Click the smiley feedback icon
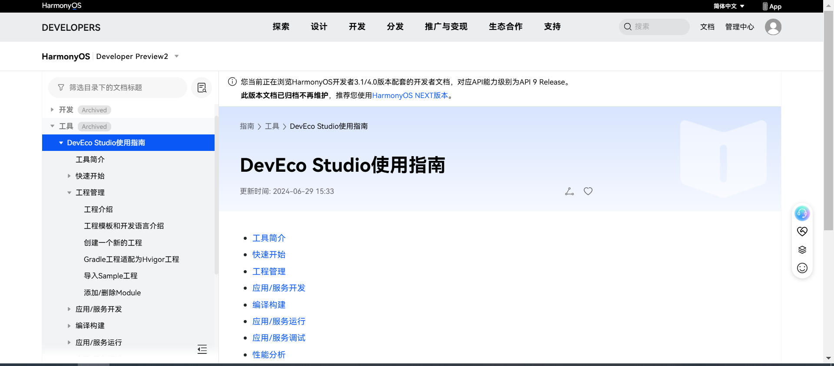The image size is (834, 366). click(x=802, y=268)
